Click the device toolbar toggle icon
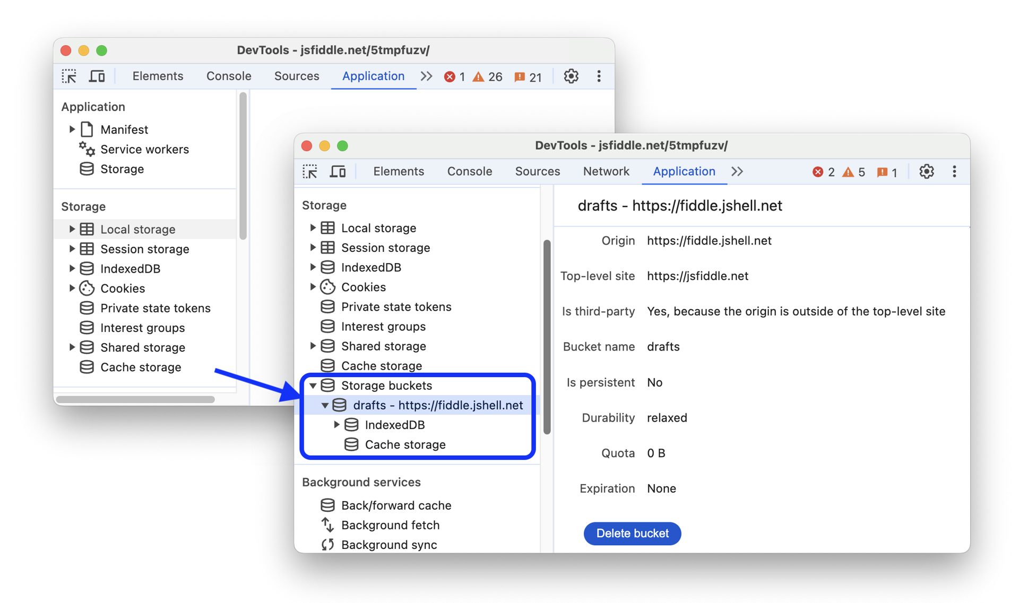Image resolution: width=1019 pixels, height=603 pixels. click(338, 171)
